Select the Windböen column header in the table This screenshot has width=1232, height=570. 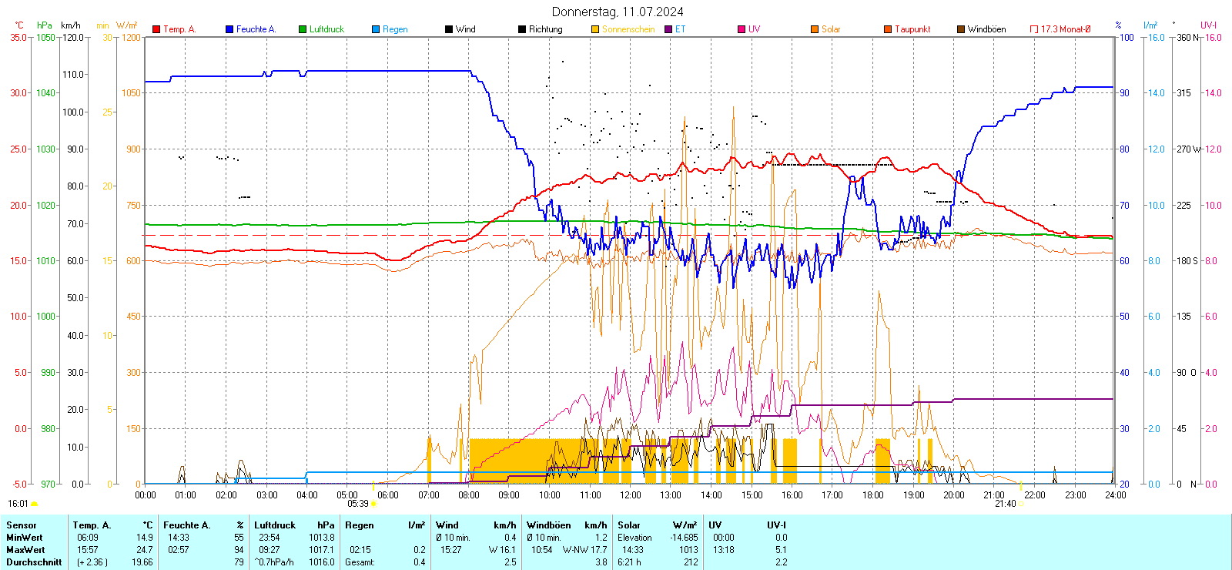[x=549, y=525]
